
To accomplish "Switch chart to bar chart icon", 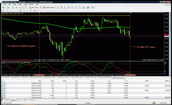I will click(58, 7).
